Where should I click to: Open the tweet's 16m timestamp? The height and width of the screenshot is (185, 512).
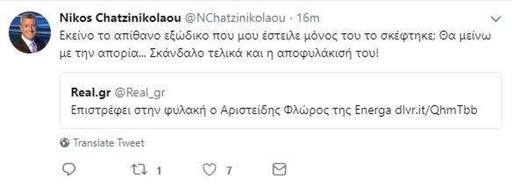click(x=308, y=18)
